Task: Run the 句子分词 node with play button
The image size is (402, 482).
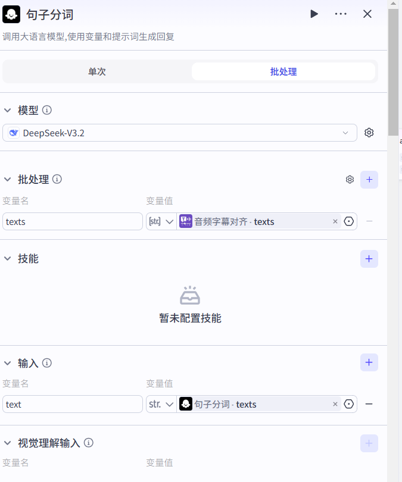Action: (x=314, y=14)
